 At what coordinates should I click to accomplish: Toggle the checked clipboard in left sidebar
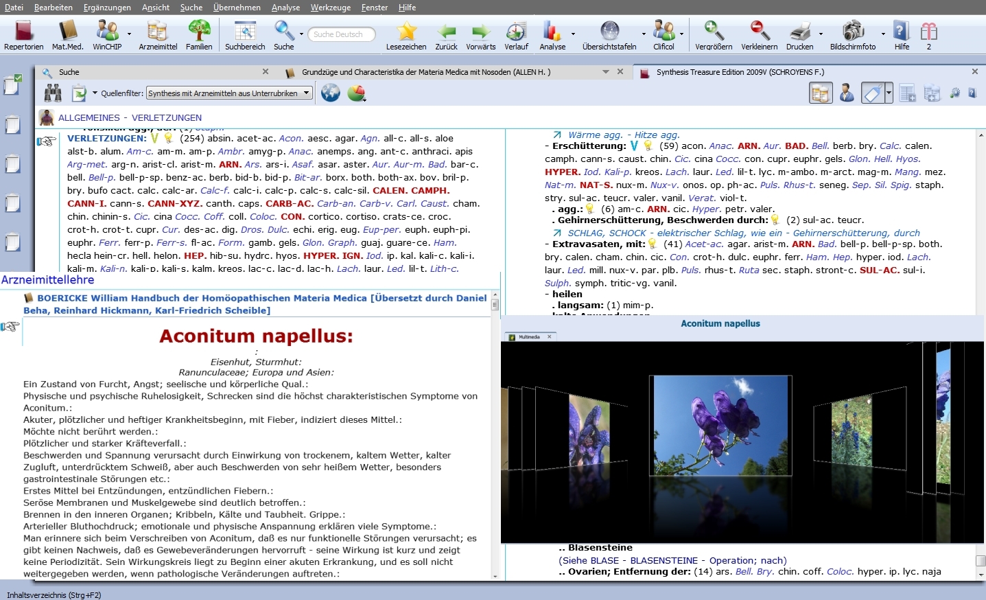click(13, 84)
